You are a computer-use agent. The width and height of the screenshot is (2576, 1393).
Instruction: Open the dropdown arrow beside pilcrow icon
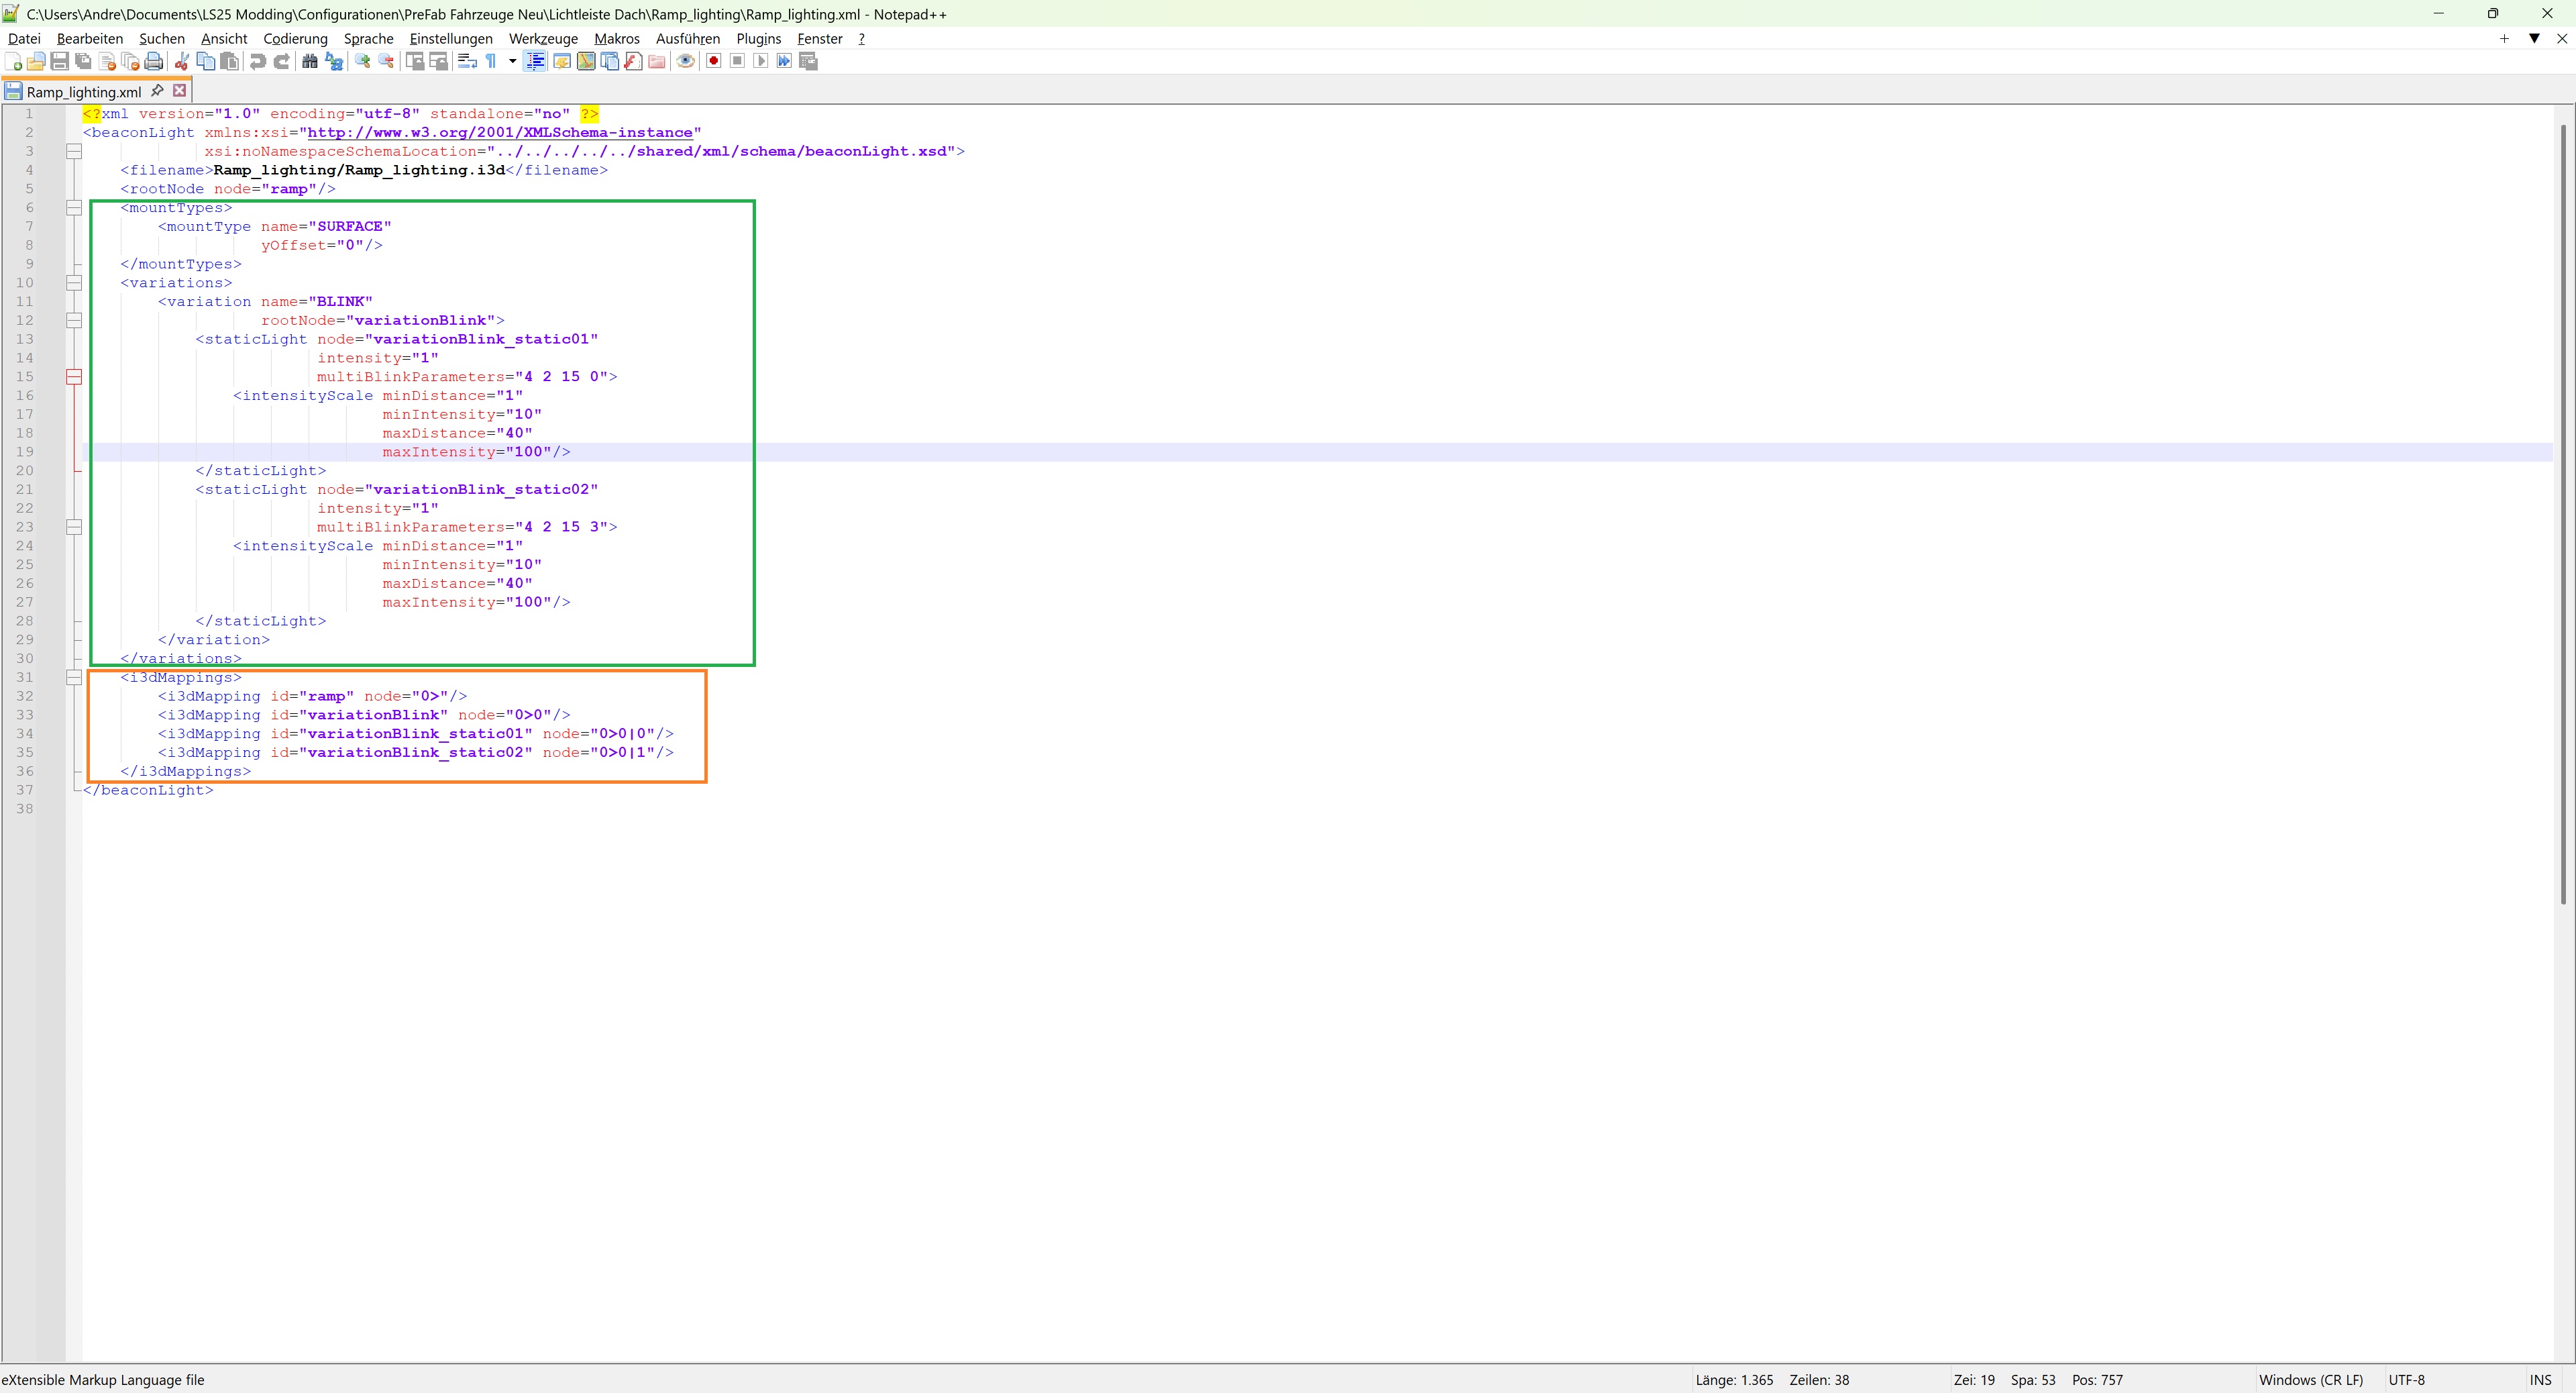pyautogui.click(x=512, y=62)
